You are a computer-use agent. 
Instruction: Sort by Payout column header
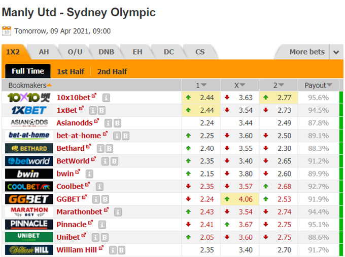click(318, 85)
